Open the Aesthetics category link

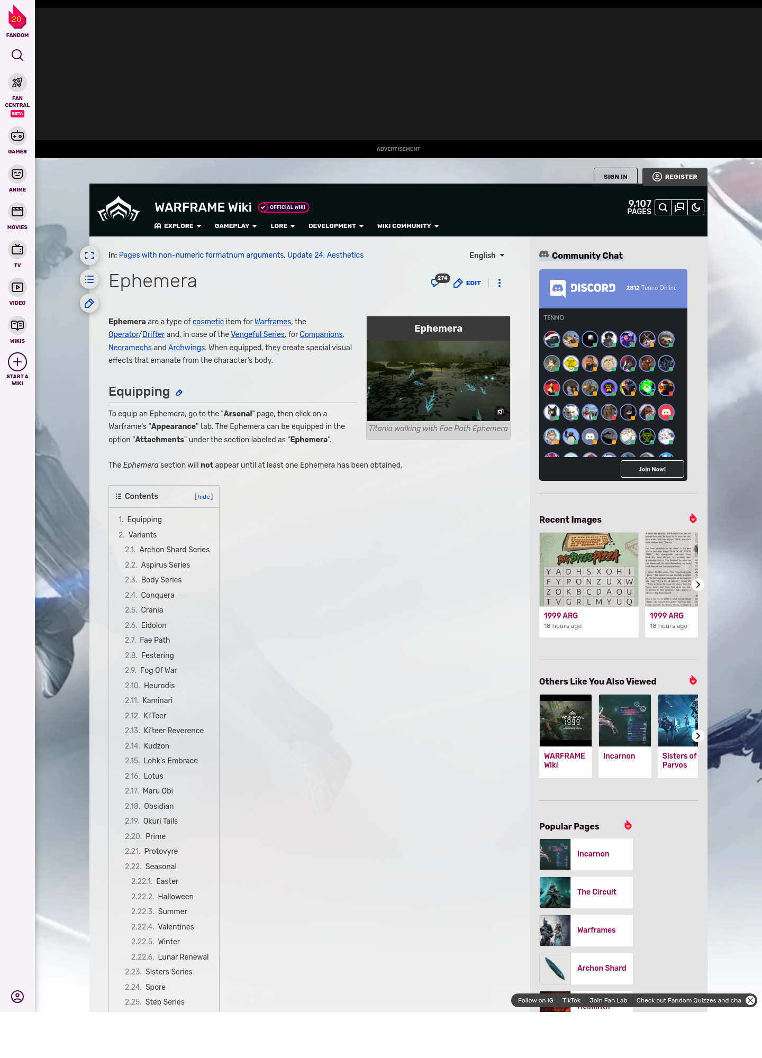coord(345,255)
